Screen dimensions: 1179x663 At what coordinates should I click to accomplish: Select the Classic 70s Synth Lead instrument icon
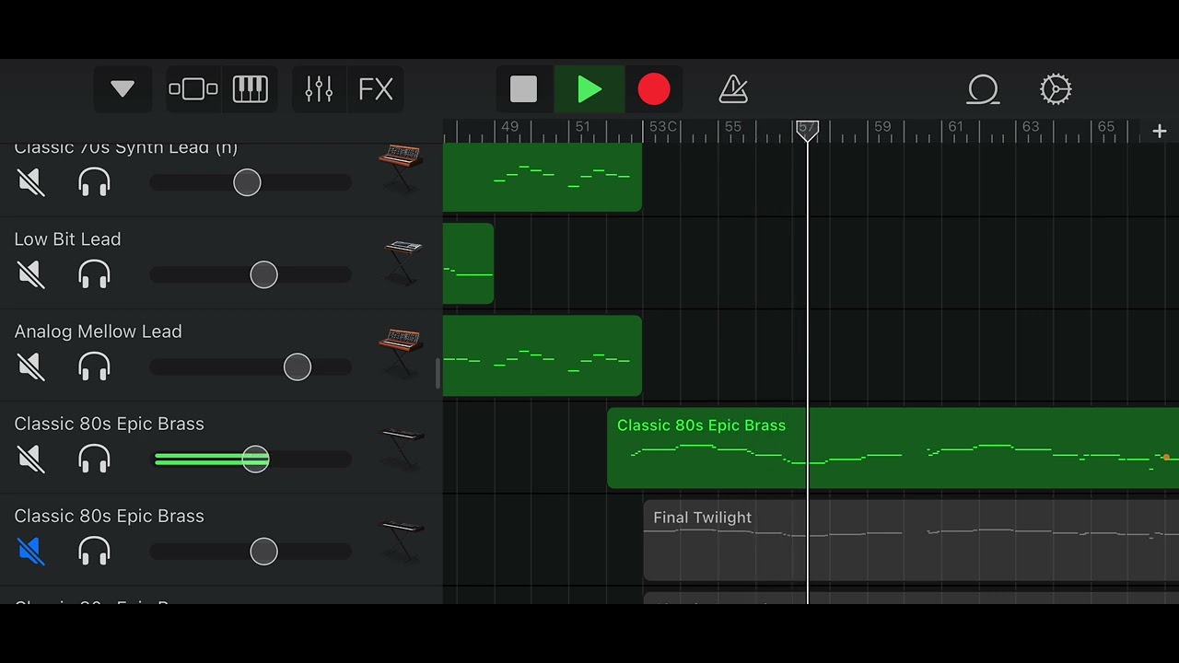401,169
